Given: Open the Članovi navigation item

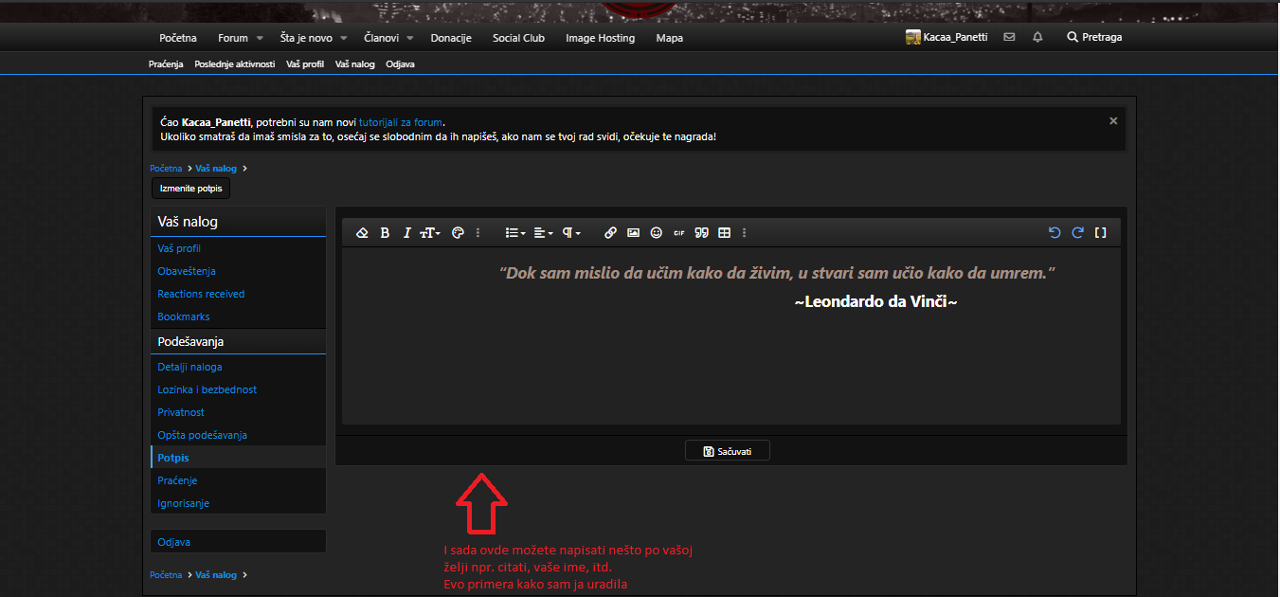Looking at the screenshot, I should (381, 38).
